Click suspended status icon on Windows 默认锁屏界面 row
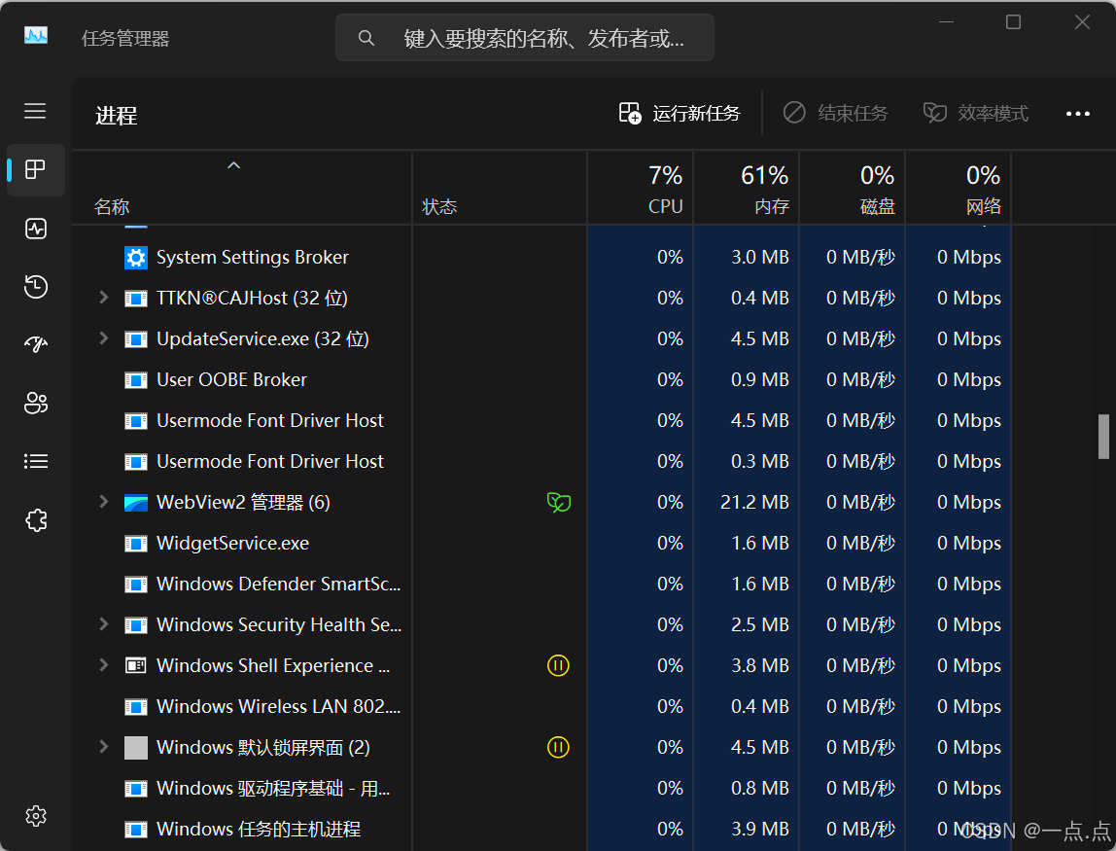This screenshot has height=851, width=1116. [x=558, y=748]
